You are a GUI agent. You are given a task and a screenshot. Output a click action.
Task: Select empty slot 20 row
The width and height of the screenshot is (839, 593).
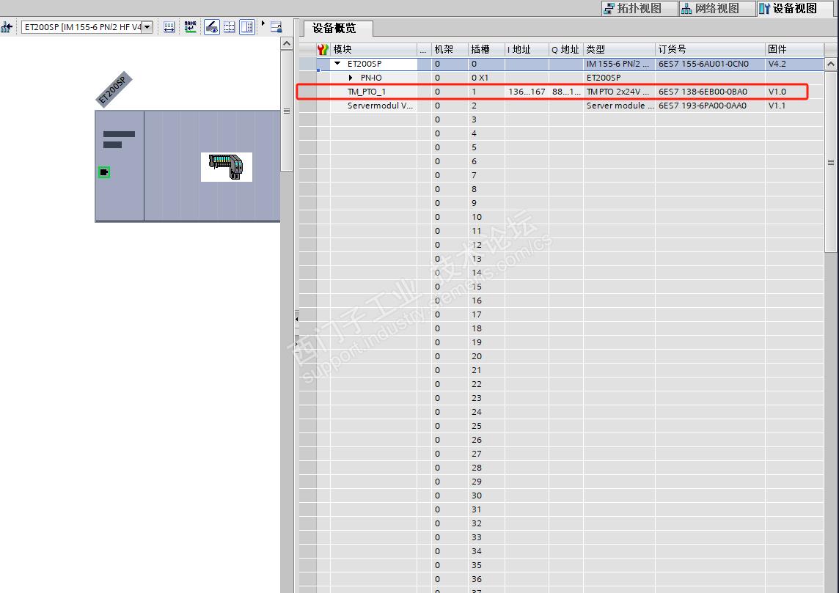click(561, 356)
